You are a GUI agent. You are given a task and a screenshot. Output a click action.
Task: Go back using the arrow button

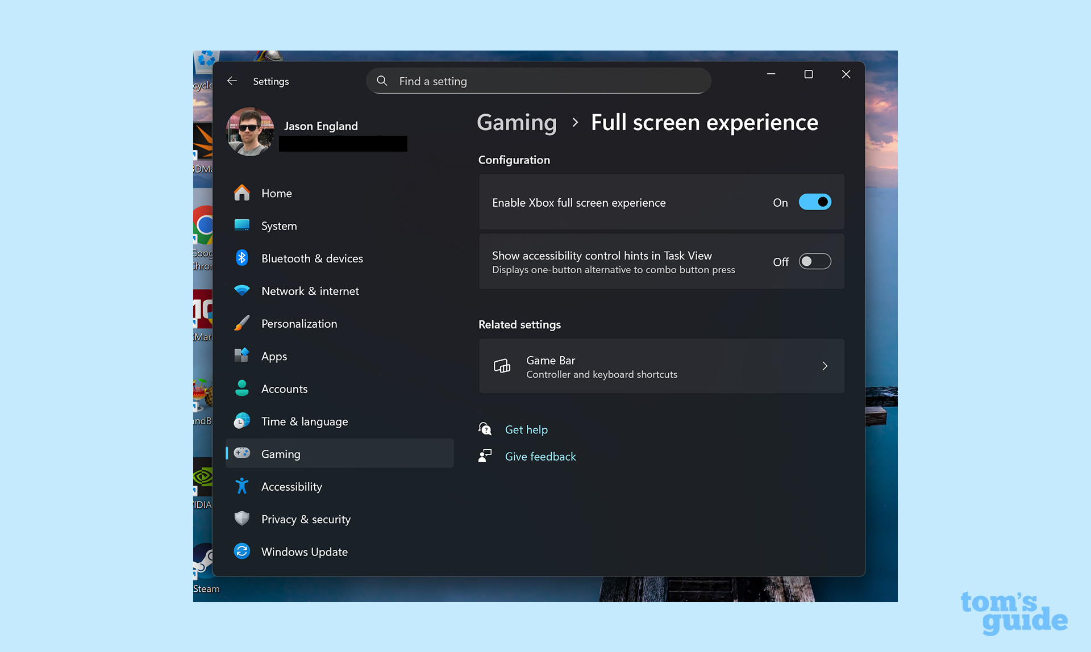click(x=232, y=81)
